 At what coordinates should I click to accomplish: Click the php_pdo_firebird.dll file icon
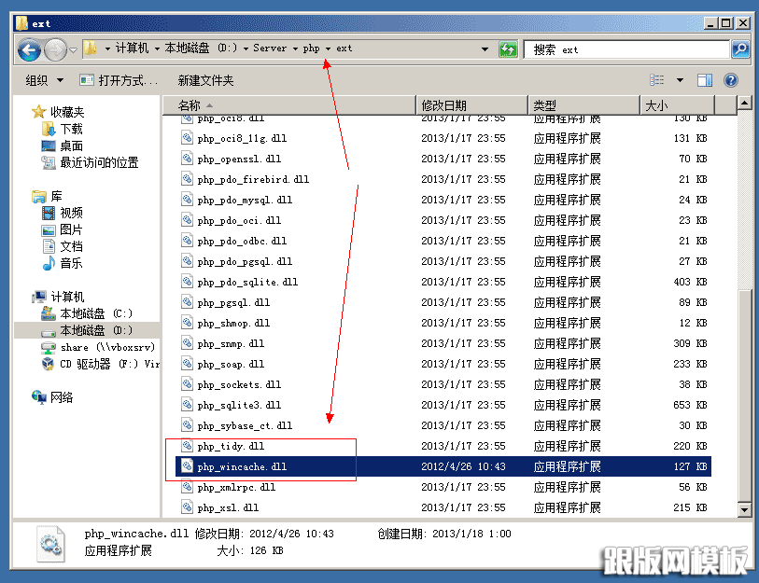click(x=187, y=179)
